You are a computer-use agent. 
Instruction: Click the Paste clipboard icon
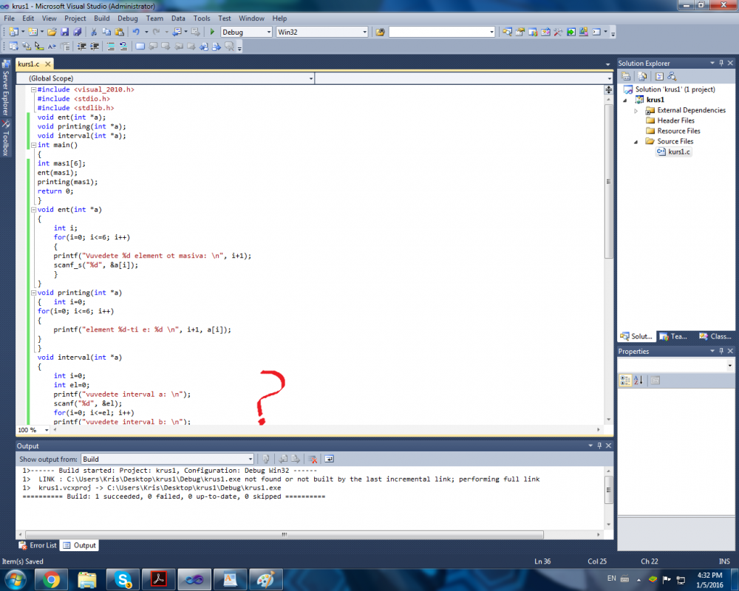(x=120, y=32)
